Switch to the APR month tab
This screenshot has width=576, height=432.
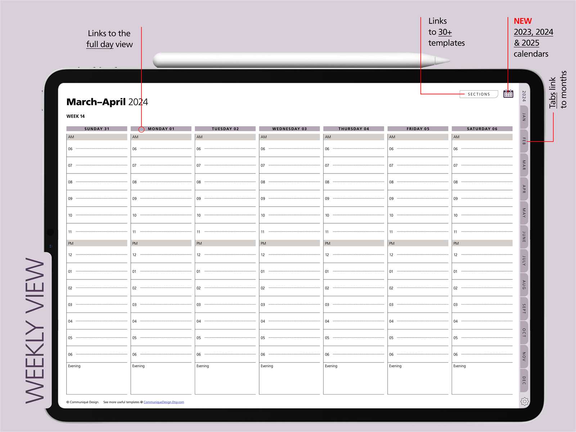point(524,189)
